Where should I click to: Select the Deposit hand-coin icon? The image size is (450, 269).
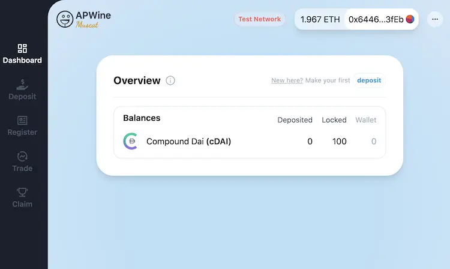(22, 85)
